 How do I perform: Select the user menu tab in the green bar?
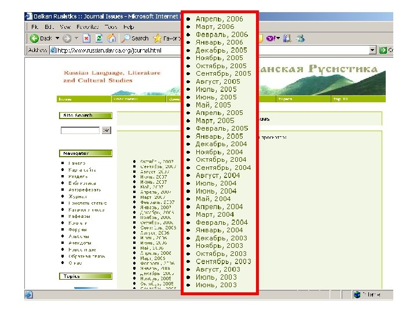click(x=138, y=99)
